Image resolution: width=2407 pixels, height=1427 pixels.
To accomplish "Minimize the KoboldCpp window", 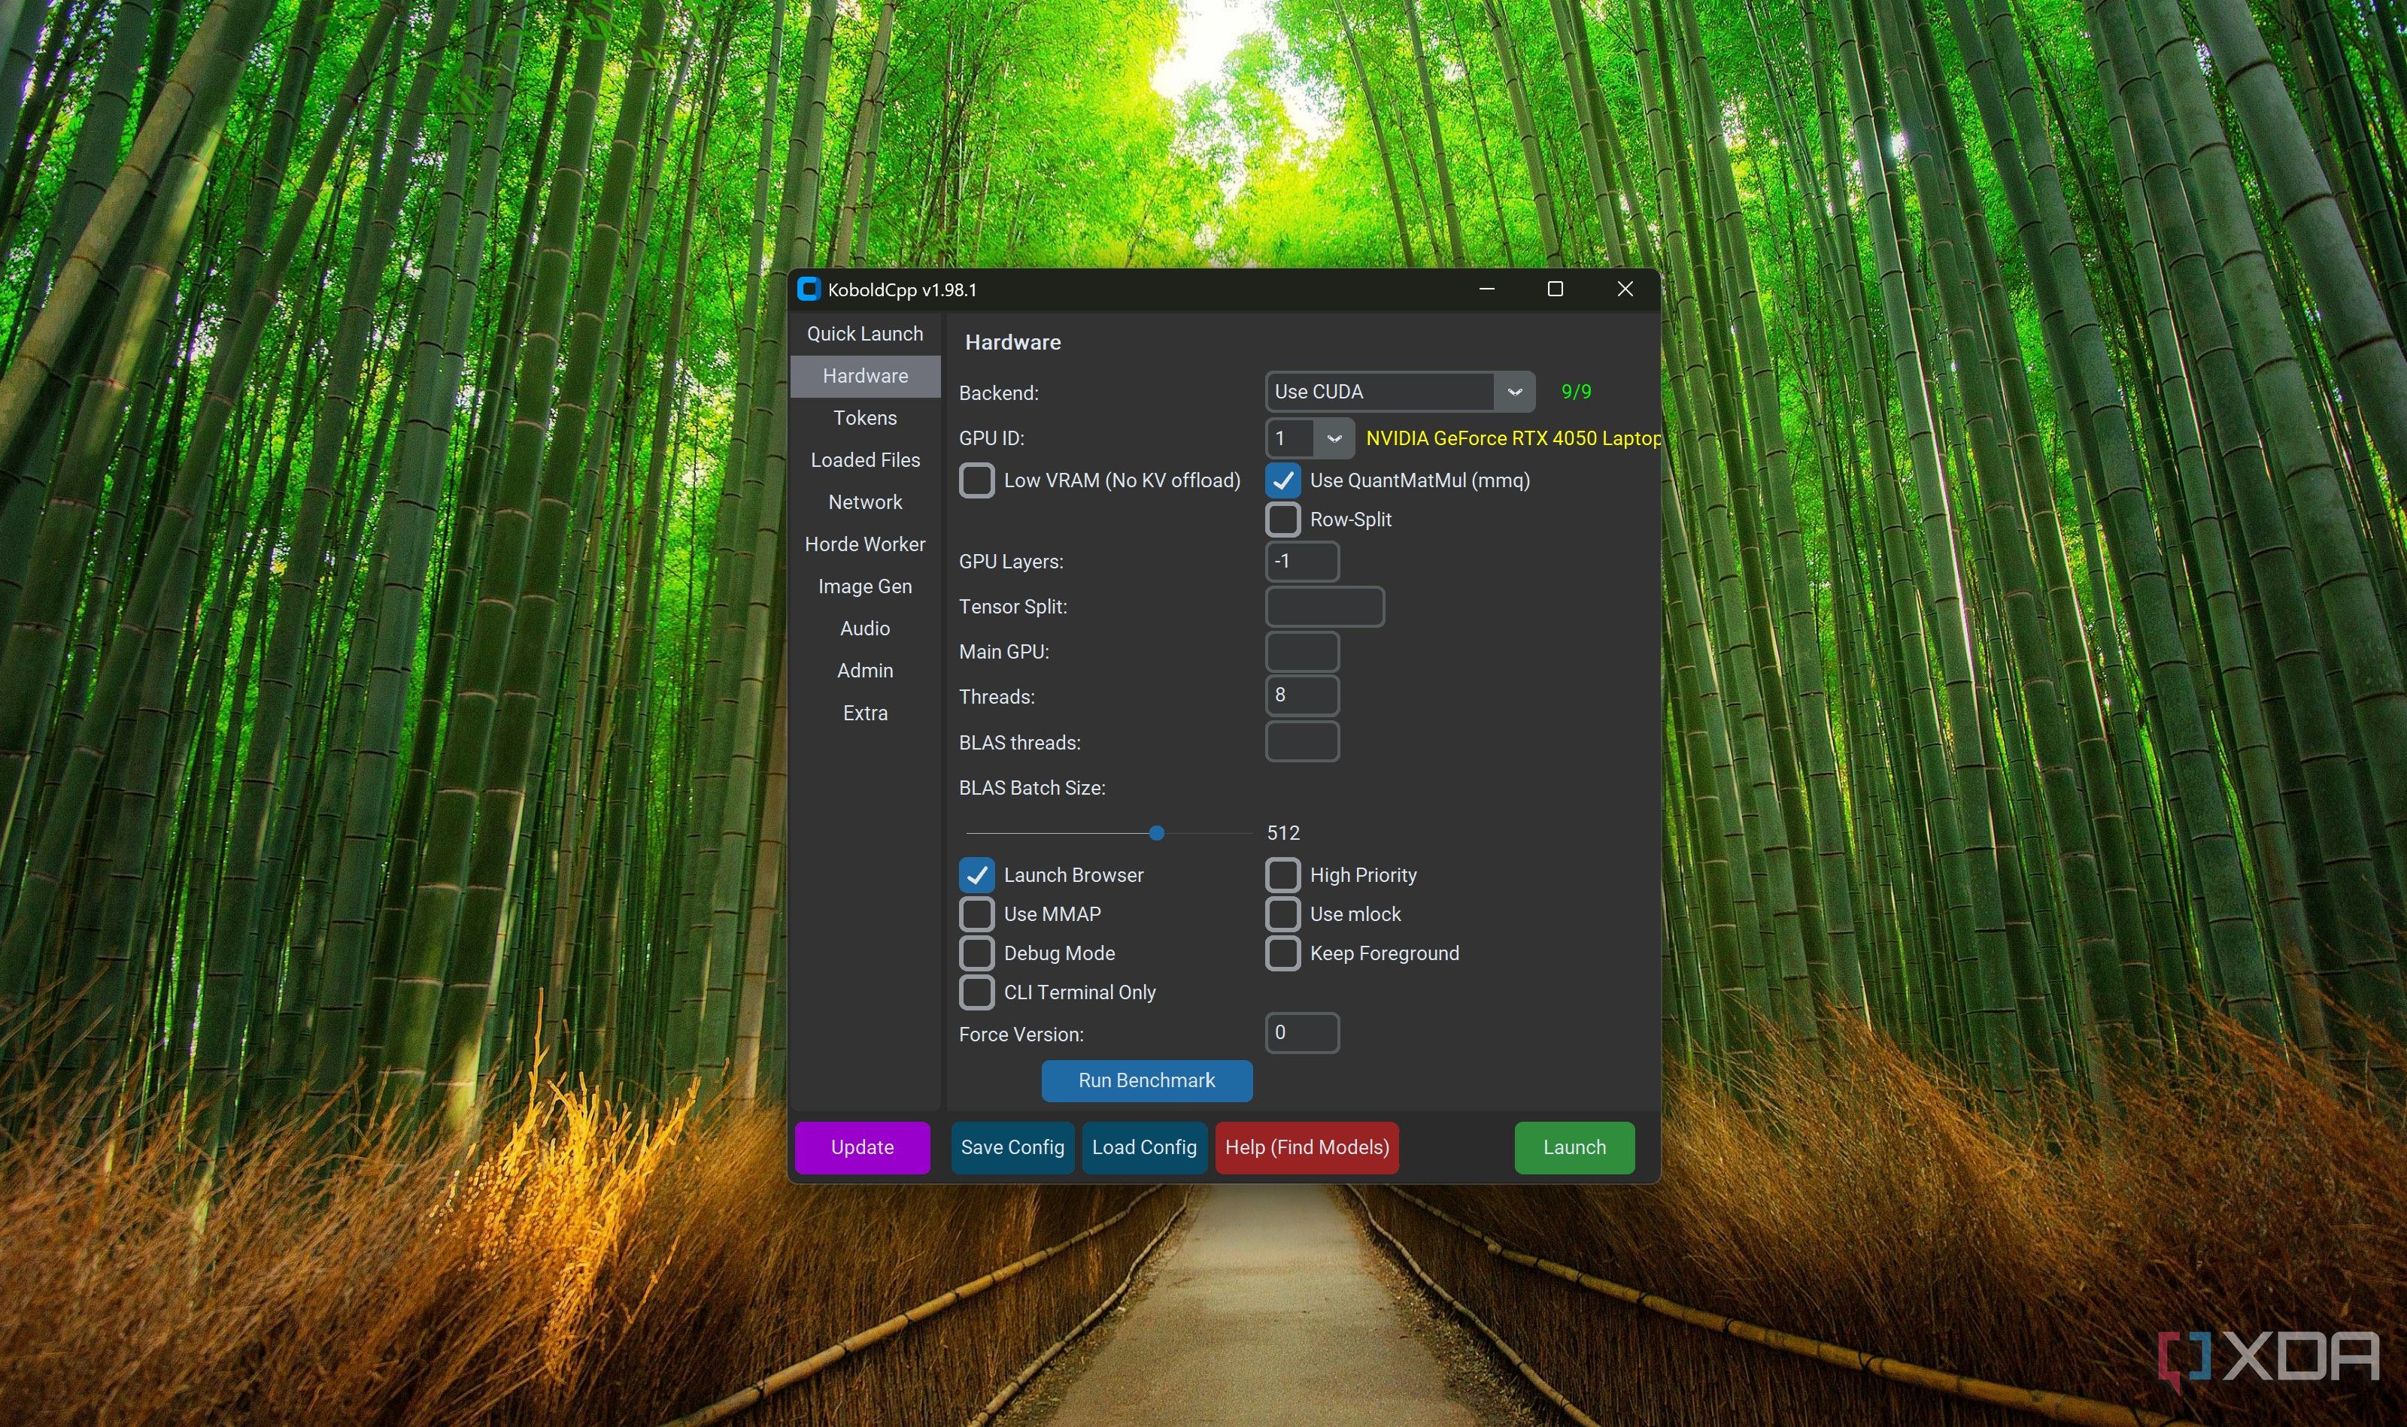I will click(x=1486, y=289).
